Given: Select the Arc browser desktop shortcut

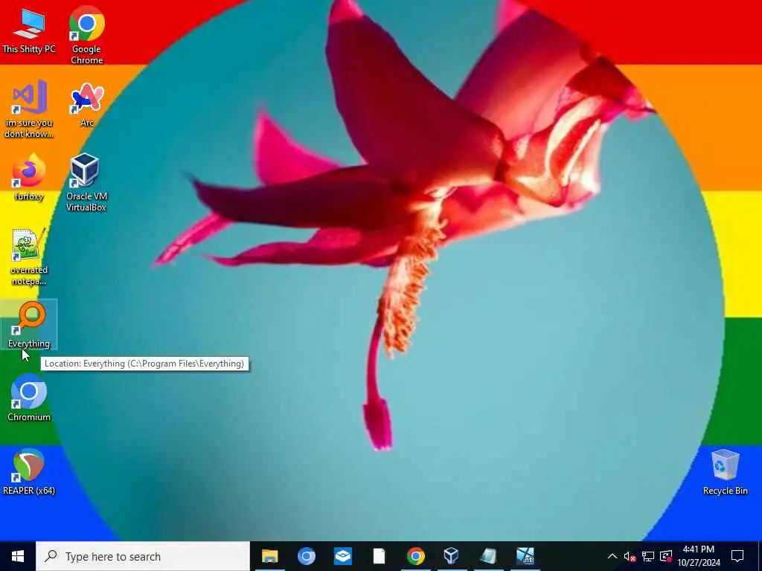Looking at the screenshot, I should [x=86, y=104].
